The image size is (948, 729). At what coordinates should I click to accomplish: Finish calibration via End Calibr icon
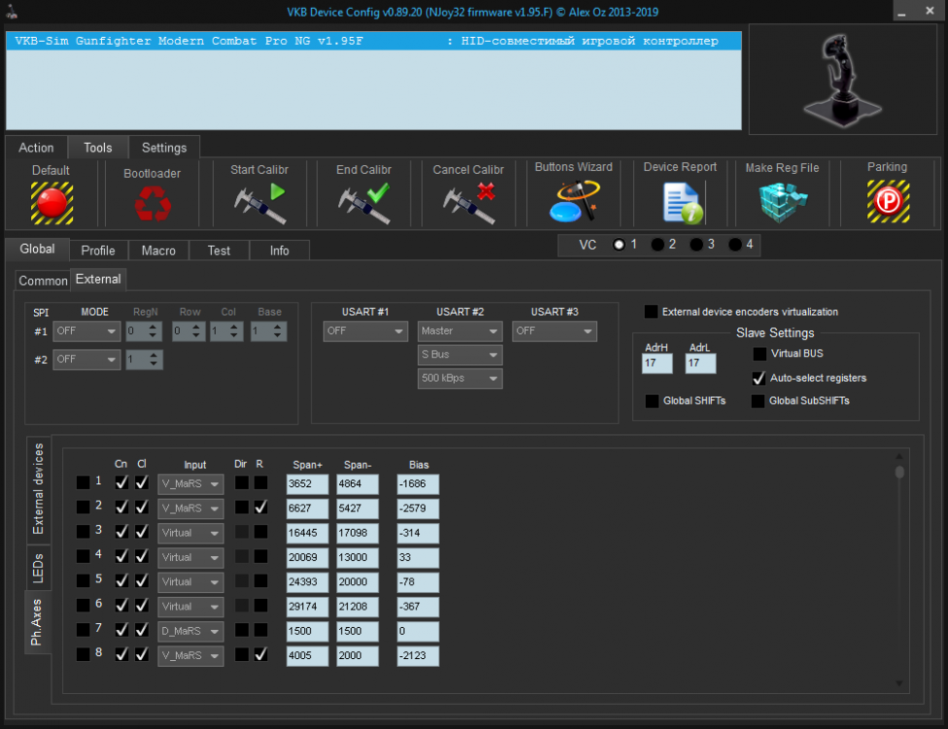pos(363,202)
